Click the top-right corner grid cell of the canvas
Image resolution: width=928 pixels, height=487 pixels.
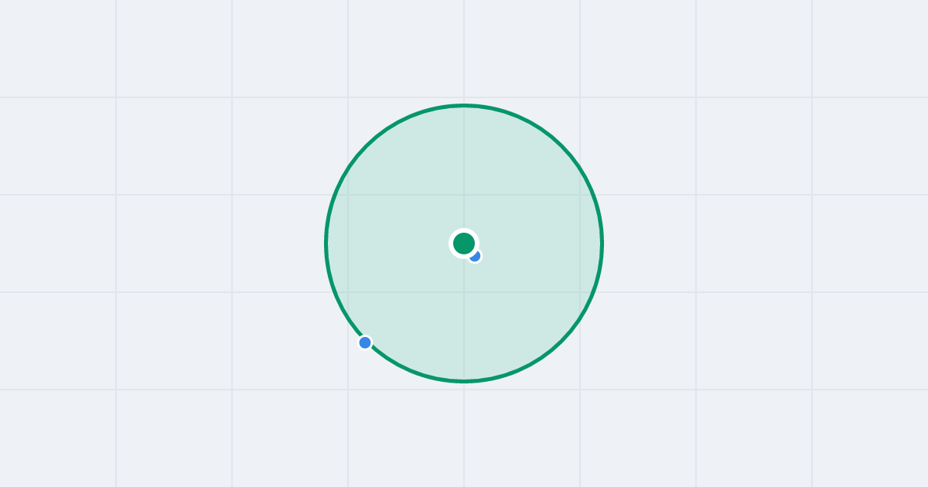coord(870,49)
